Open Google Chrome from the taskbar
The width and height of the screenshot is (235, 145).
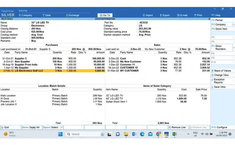[158, 134]
